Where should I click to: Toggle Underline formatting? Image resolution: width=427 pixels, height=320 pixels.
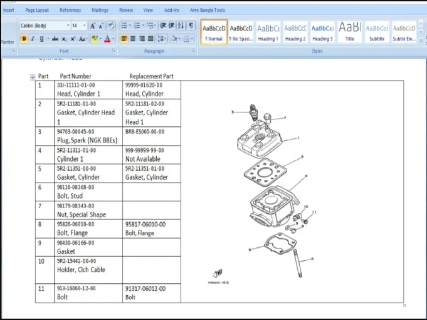click(42, 39)
